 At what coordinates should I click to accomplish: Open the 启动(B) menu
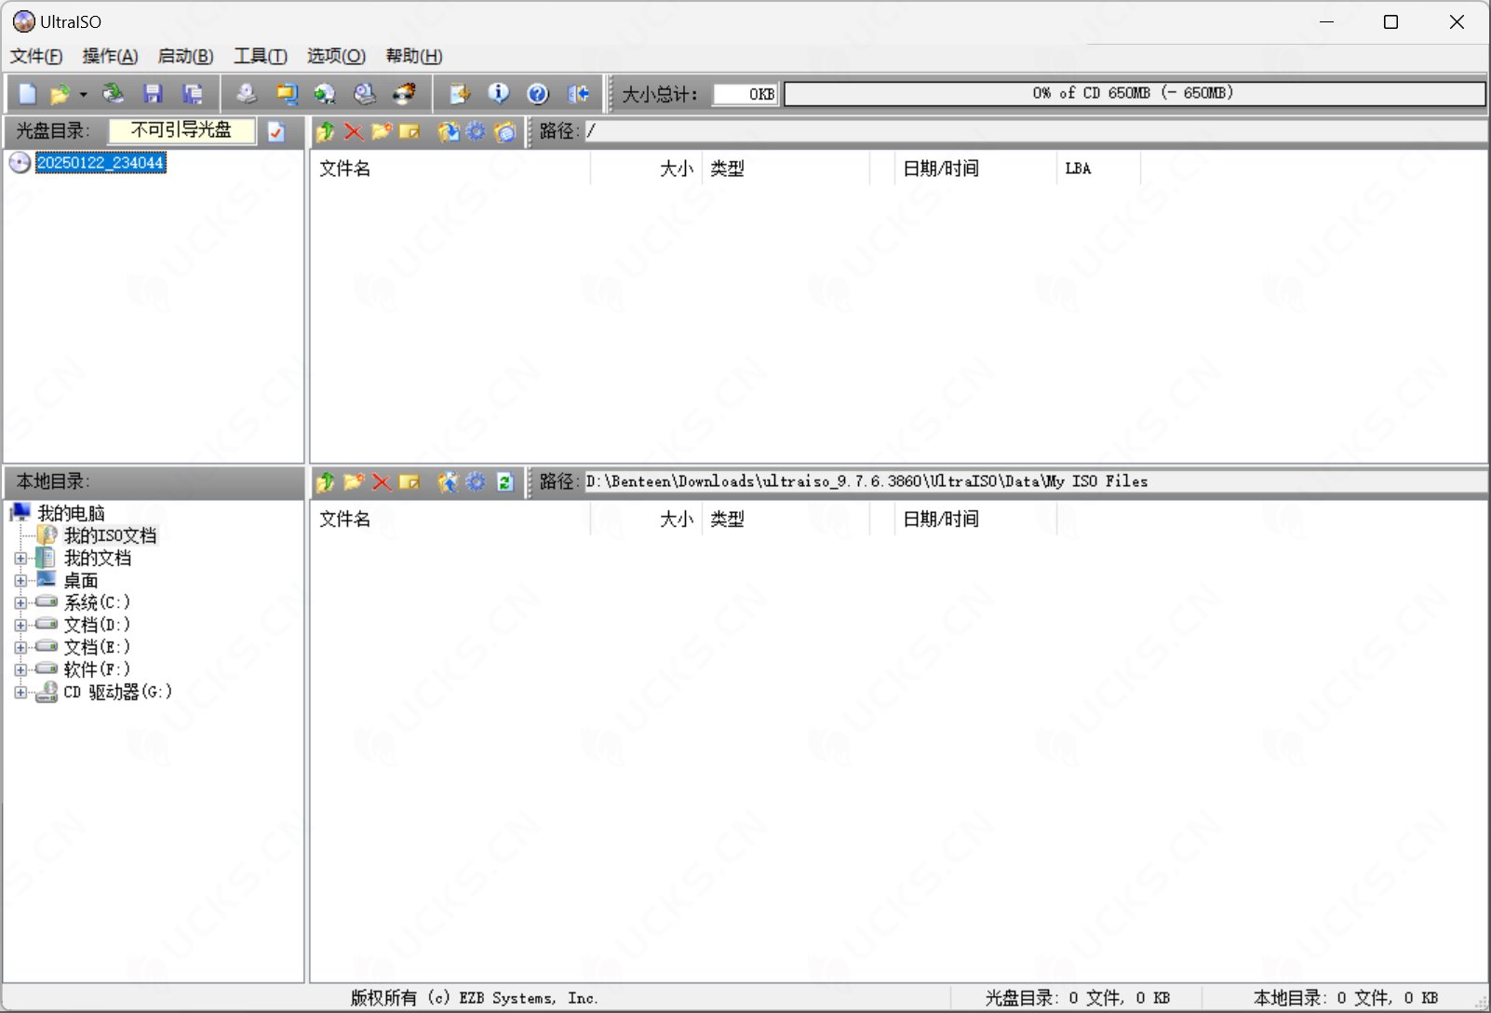coord(185,56)
